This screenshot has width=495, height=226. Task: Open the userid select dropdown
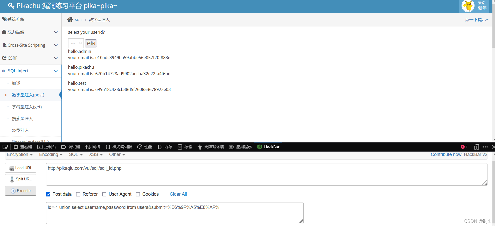click(x=76, y=43)
